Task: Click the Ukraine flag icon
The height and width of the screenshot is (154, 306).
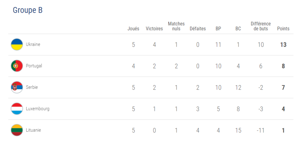Action: [x=17, y=44]
